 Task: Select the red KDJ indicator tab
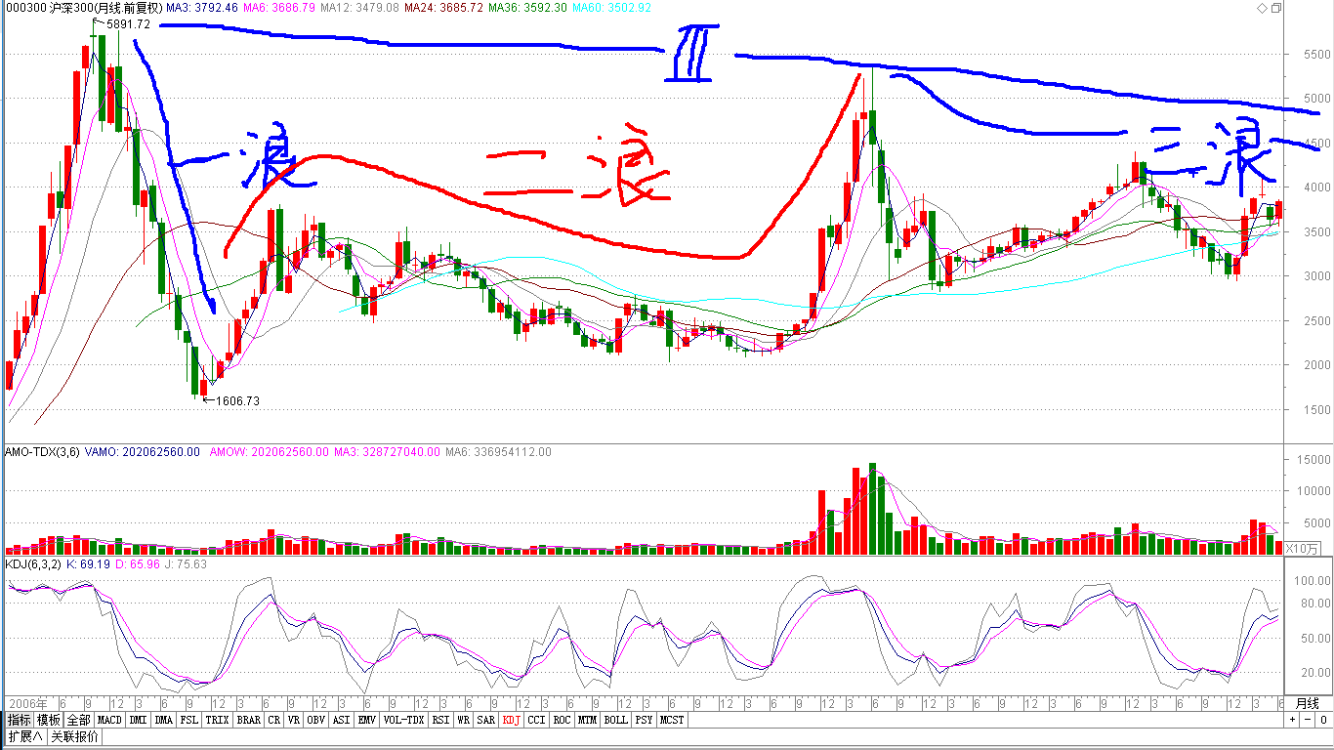[x=512, y=720]
